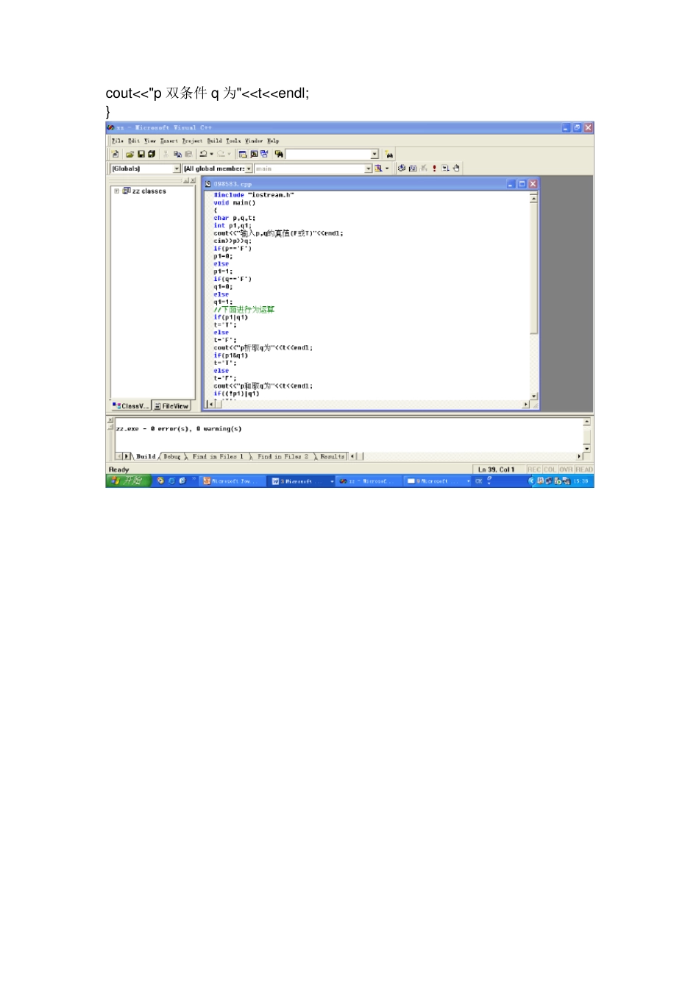Open the Window List icon
Image resolution: width=699 pixels, height=989 pixels.
(264, 154)
